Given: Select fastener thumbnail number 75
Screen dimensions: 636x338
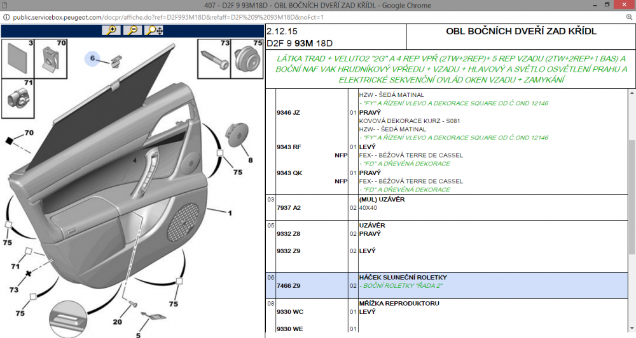Looking at the screenshot, I should tap(247, 58).
